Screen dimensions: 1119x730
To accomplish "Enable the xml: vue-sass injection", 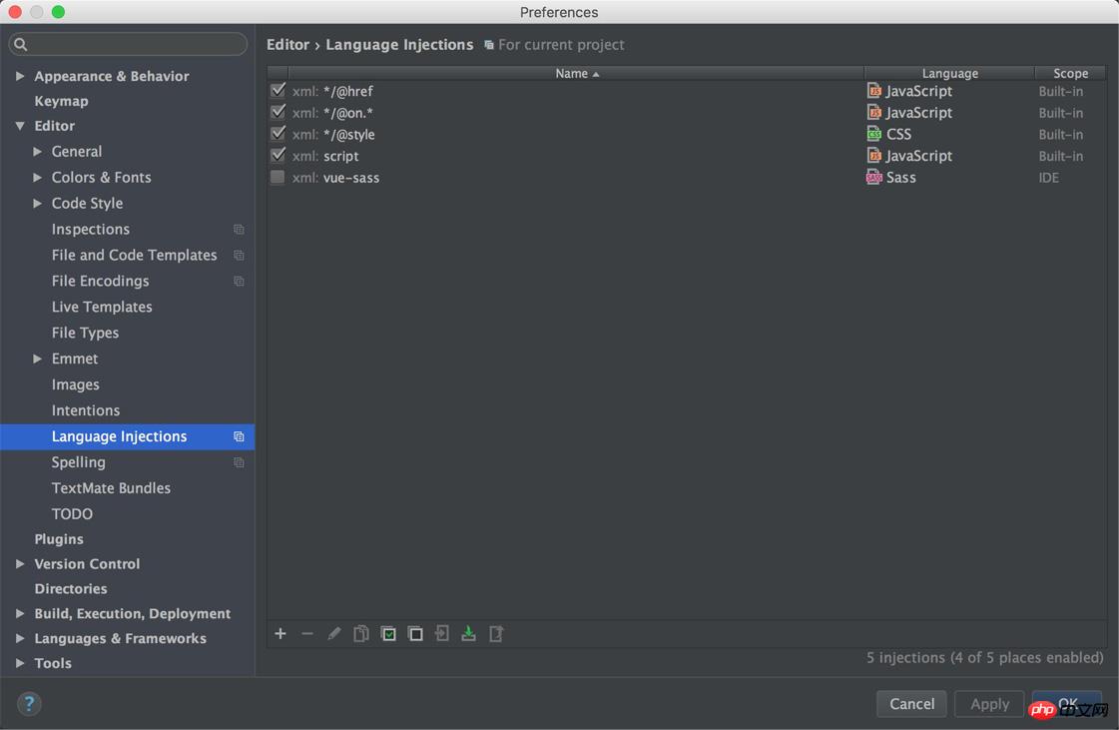I will coord(278,177).
